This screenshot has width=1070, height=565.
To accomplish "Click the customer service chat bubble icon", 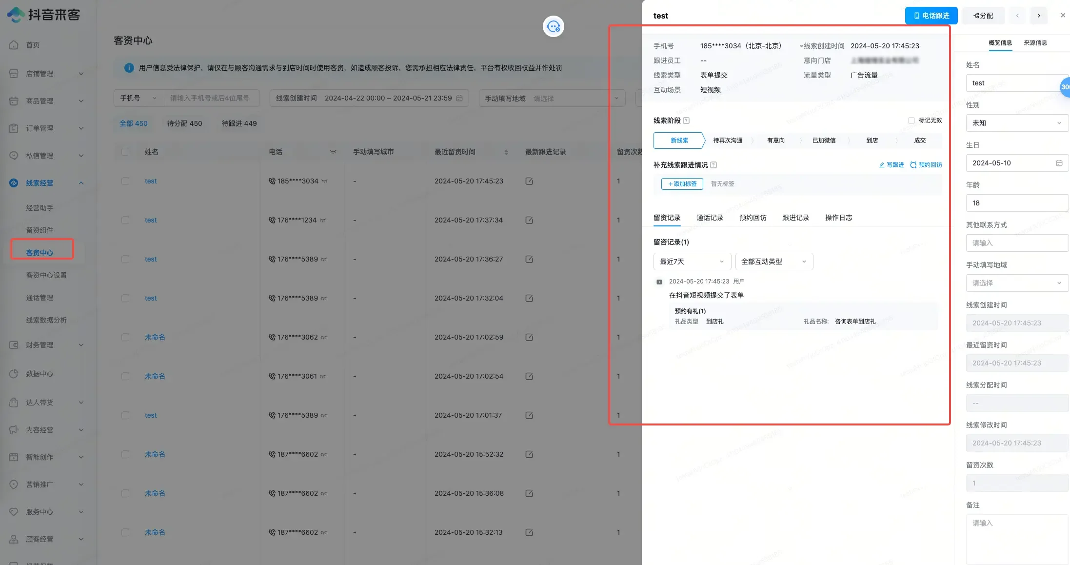I will [554, 26].
